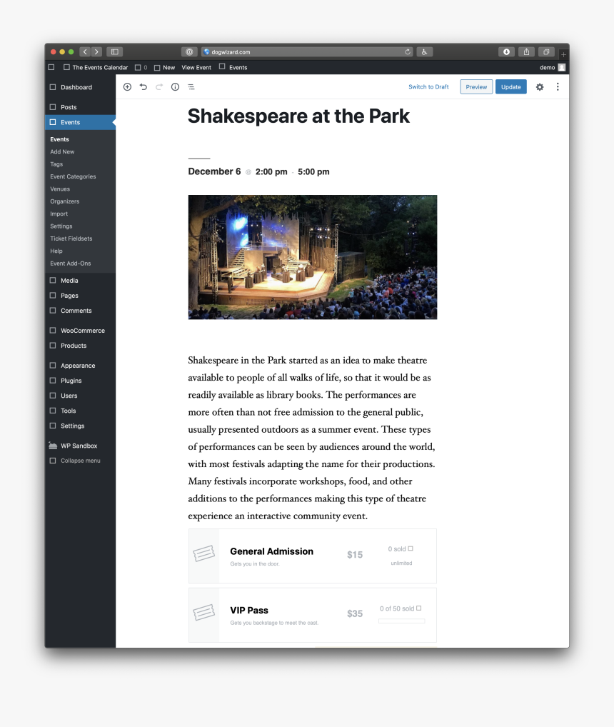Click the Undo arrow in editor toolbar
The image size is (614, 727).
(x=144, y=87)
